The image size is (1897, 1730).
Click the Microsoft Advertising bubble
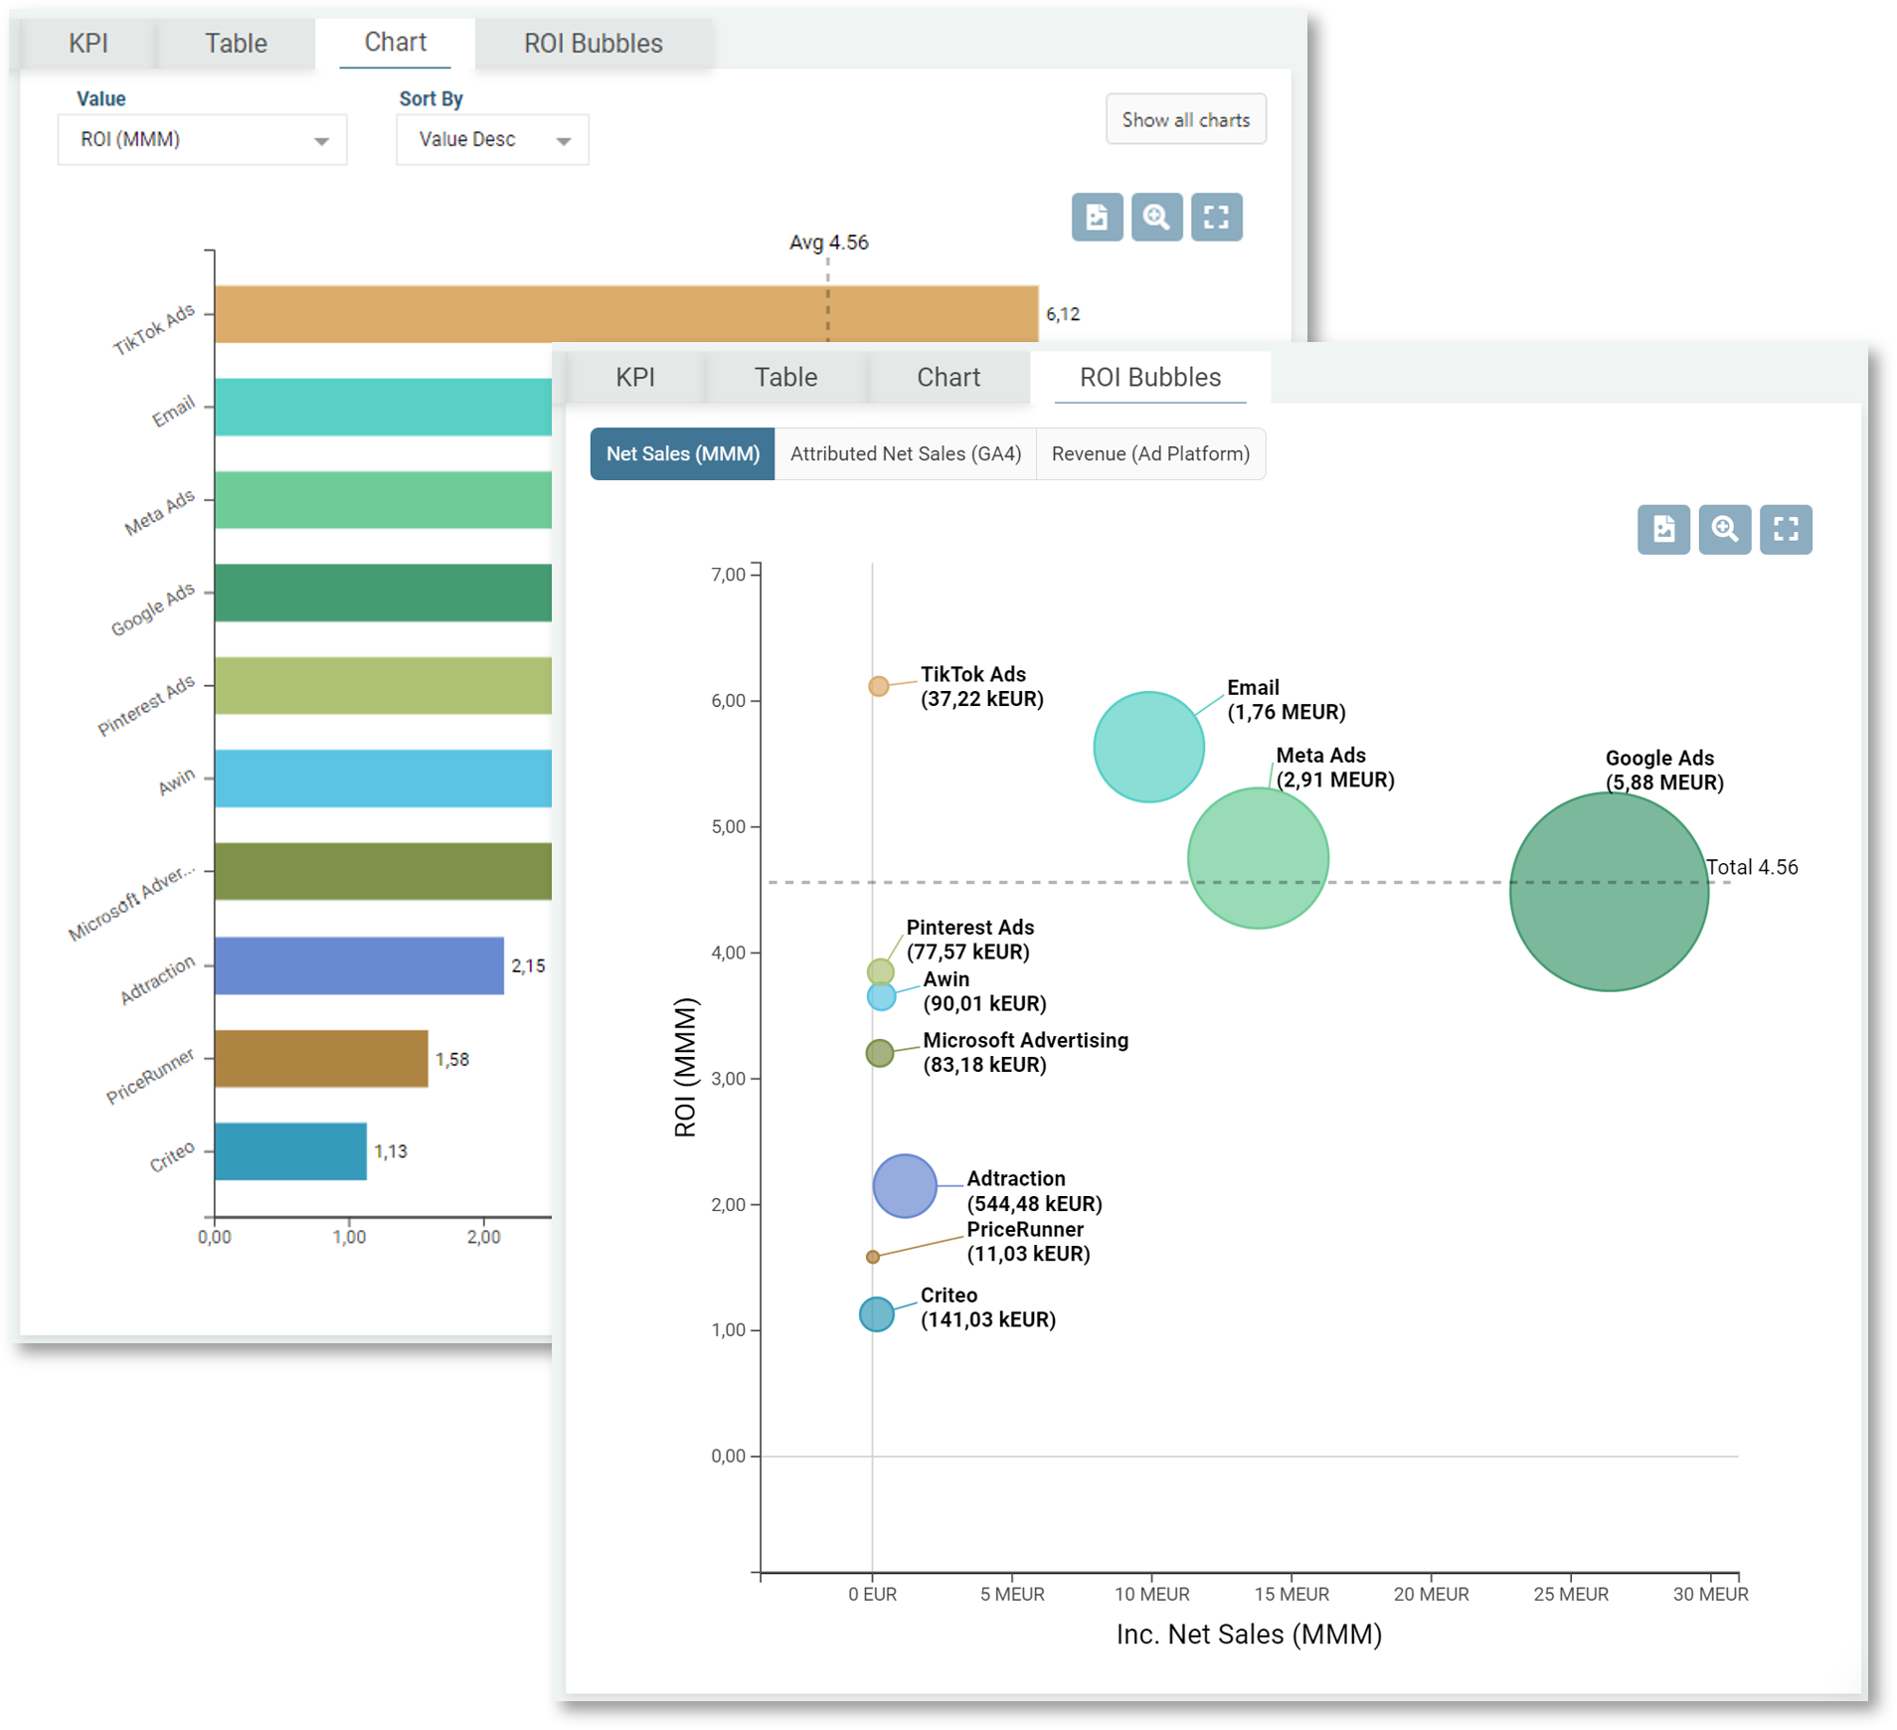tap(879, 1053)
